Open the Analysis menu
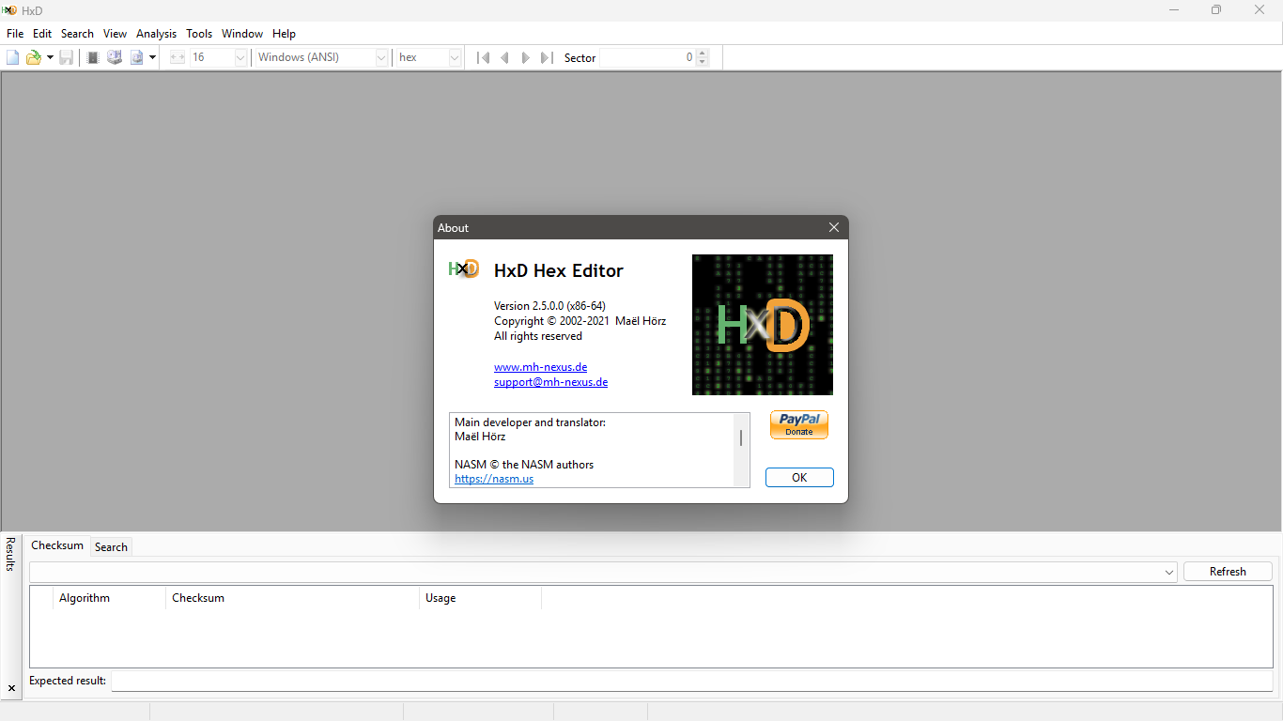1283x721 pixels. [156, 33]
